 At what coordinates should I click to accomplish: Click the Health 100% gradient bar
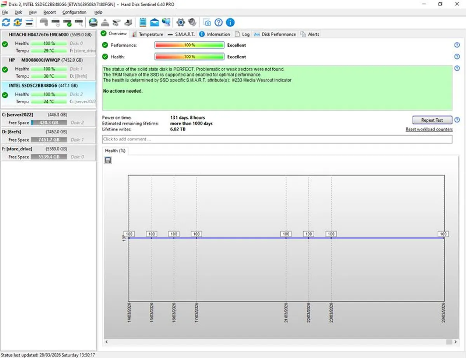(190, 57)
